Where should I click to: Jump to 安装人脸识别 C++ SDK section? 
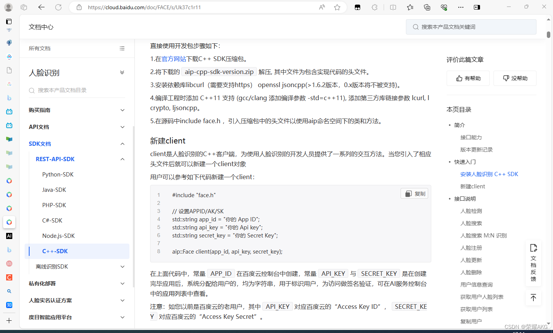coord(489,174)
